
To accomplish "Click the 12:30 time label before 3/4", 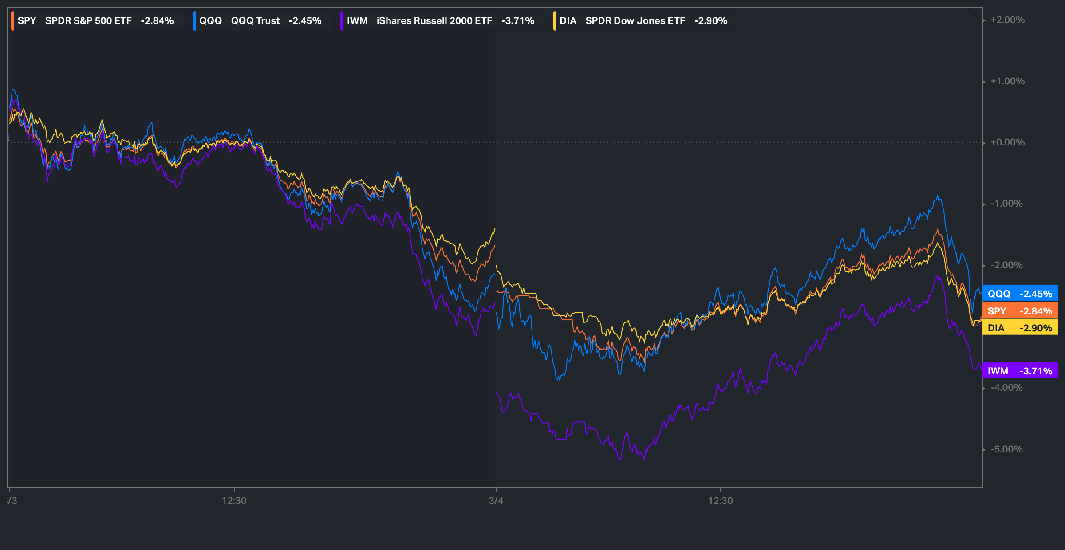I will click(x=234, y=501).
